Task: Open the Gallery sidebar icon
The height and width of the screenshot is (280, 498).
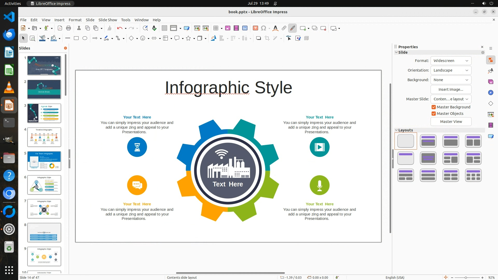Action: (x=490, y=82)
